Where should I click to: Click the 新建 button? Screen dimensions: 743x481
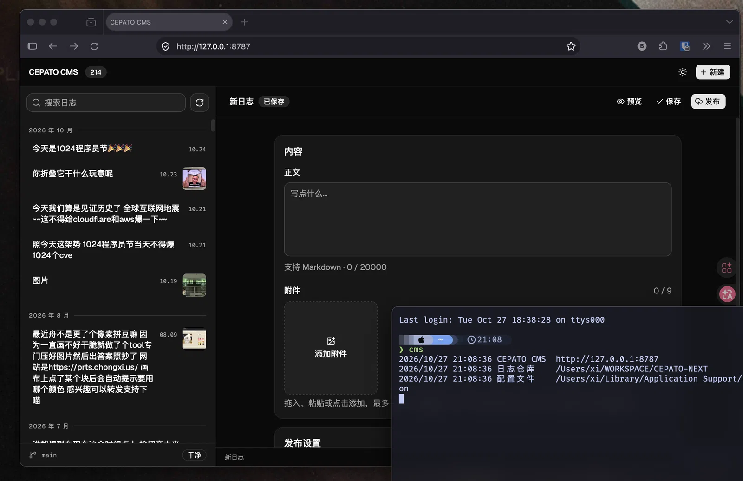coord(713,72)
